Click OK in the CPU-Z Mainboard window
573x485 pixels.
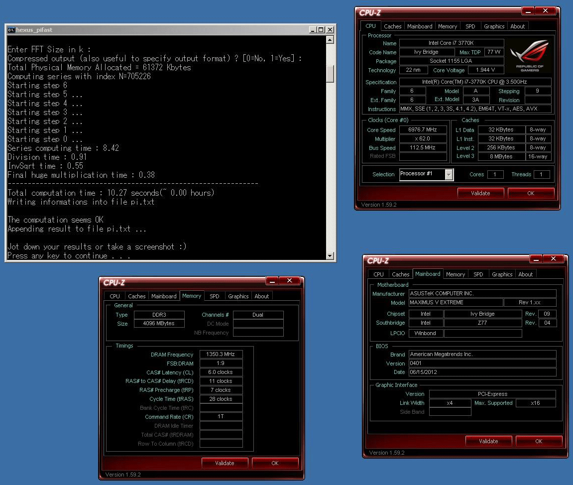[x=539, y=441]
